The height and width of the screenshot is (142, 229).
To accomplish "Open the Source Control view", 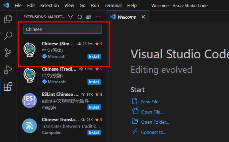I will pyautogui.click(x=8, y=53).
